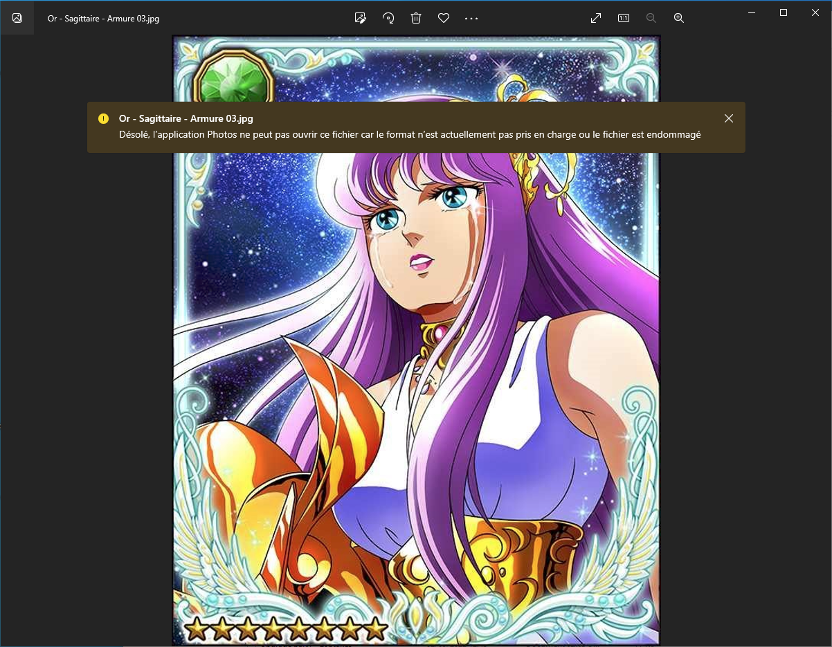The height and width of the screenshot is (647, 832).
Task: Delete the photo using the trash icon
Action: pyautogui.click(x=416, y=18)
